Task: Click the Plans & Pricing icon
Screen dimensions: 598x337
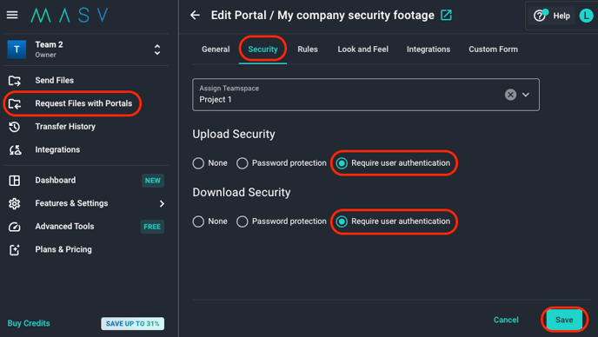Action: [x=15, y=250]
